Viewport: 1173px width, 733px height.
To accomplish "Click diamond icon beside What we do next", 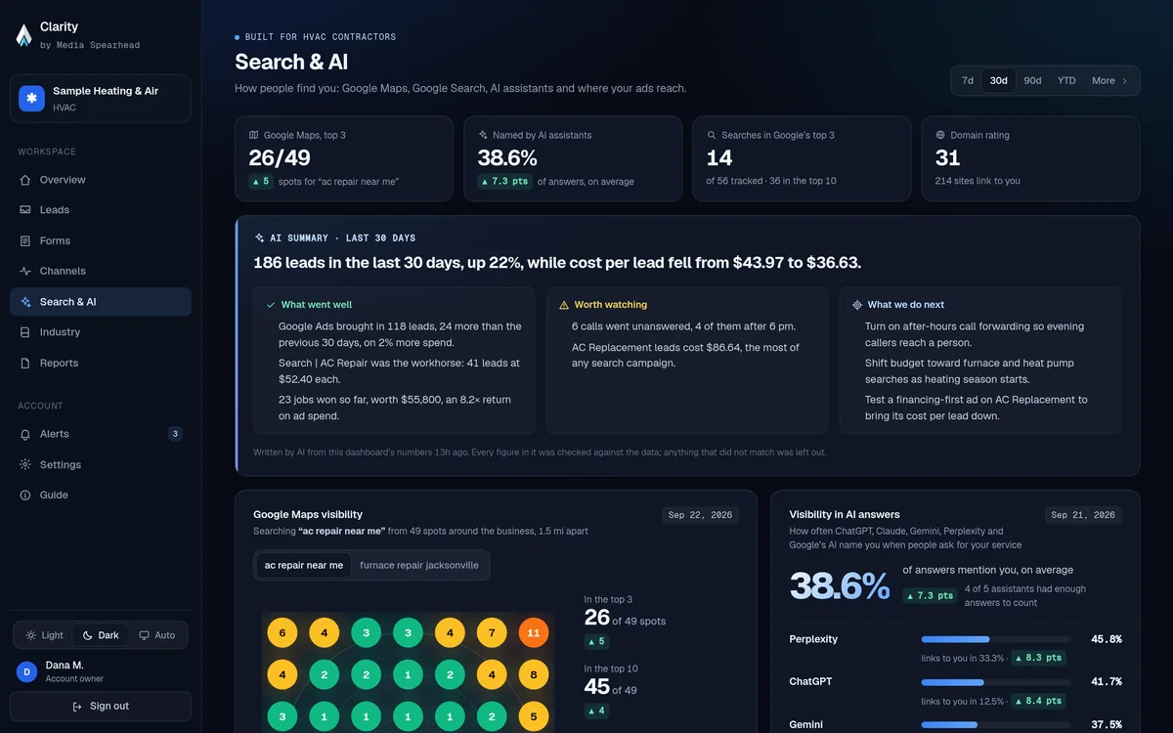I will [x=857, y=305].
